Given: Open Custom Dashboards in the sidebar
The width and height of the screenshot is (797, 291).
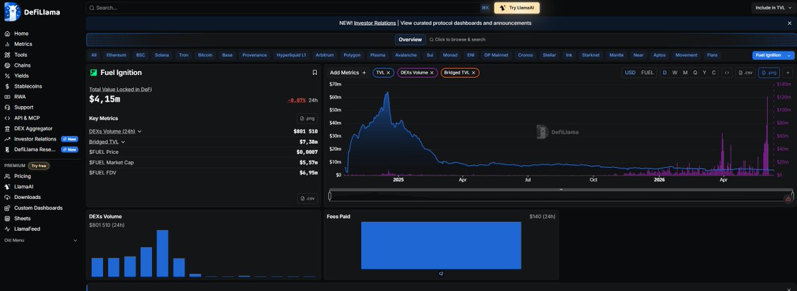Looking at the screenshot, I should (39, 208).
